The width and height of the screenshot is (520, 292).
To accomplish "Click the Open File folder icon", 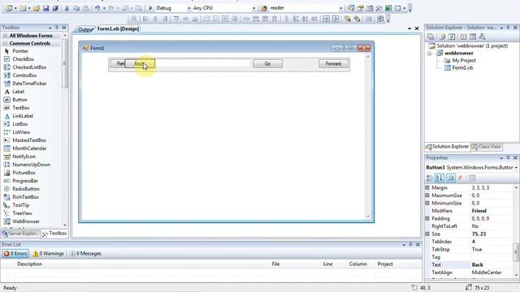I will pos(36,8).
